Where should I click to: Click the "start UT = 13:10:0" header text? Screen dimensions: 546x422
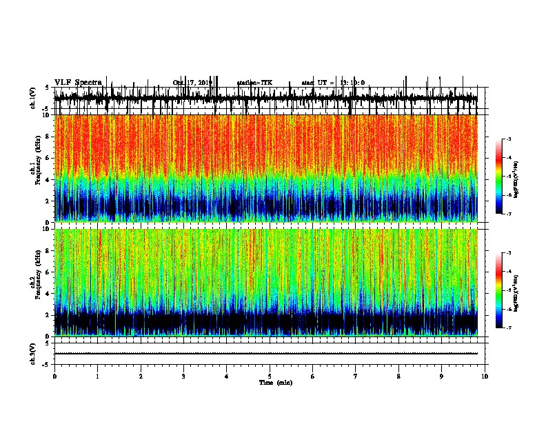333,83
